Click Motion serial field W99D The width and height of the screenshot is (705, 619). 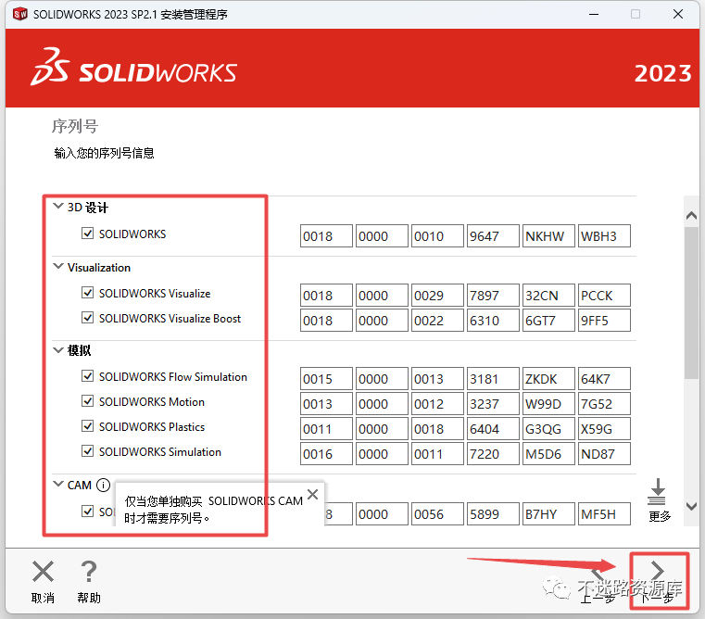coord(548,404)
